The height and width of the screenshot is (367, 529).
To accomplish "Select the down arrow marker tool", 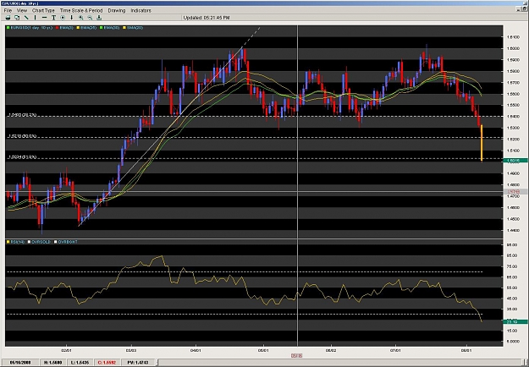I will pos(72,18).
